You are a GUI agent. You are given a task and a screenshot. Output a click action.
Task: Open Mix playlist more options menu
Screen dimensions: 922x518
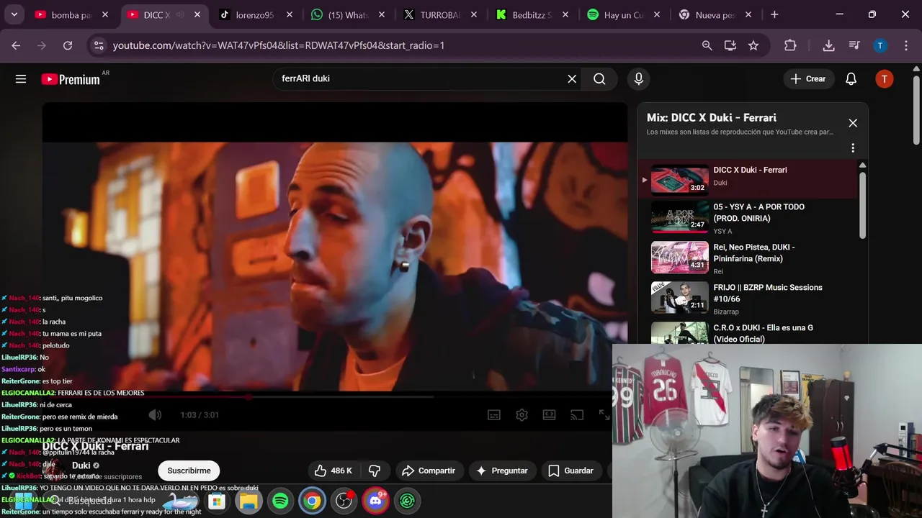tap(853, 147)
